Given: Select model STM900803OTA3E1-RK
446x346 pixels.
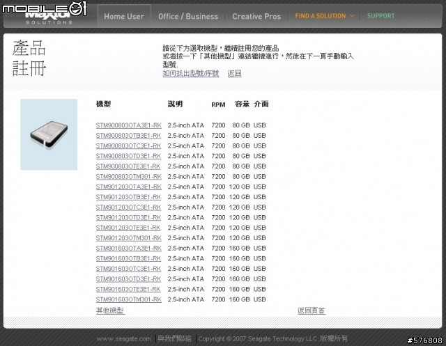Looking at the screenshot, I should point(128,125).
